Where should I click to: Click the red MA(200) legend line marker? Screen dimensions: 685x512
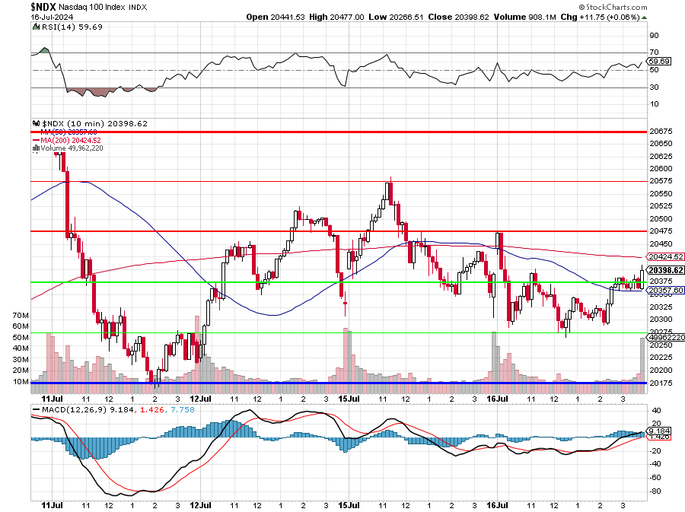coord(37,141)
